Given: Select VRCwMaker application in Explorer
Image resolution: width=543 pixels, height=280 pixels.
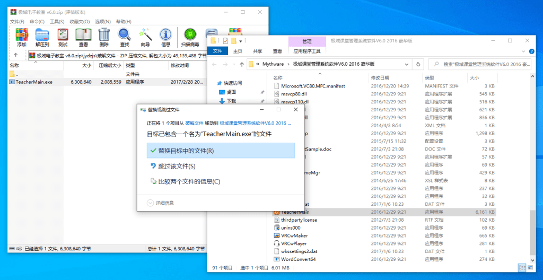Looking at the screenshot, I should click(x=384, y=235).
